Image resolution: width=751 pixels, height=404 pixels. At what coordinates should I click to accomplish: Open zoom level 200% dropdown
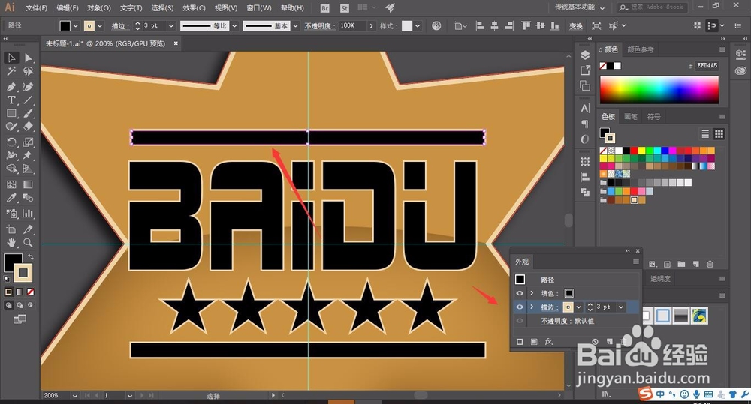coord(74,396)
